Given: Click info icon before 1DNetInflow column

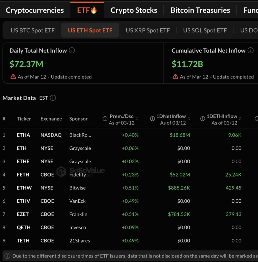Looking at the screenshot, I should (x=153, y=119).
